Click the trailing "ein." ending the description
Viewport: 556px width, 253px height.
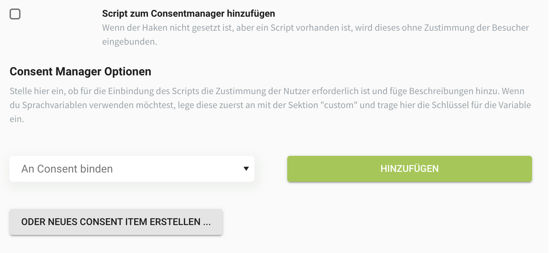(17, 119)
